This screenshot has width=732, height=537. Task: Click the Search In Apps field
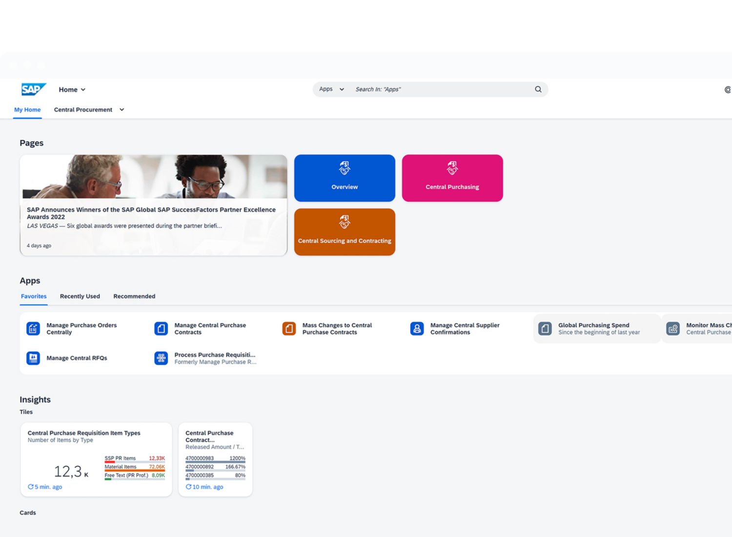coord(439,89)
